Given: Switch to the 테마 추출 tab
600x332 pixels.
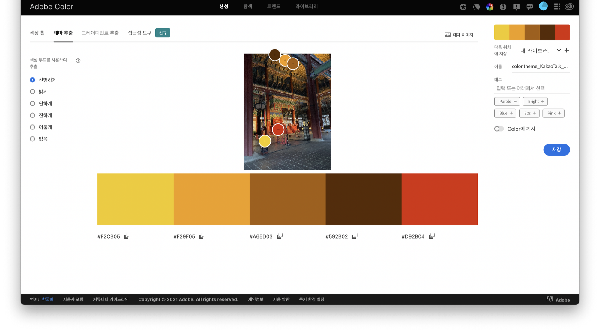Looking at the screenshot, I should (63, 33).
